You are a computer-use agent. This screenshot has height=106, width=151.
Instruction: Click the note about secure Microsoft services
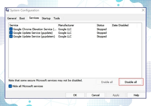click(46, 80)
